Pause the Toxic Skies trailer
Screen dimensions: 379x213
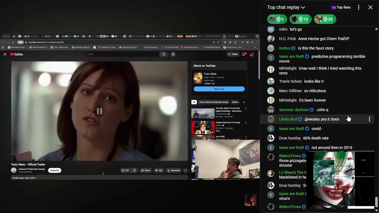[x=99, y=111]
